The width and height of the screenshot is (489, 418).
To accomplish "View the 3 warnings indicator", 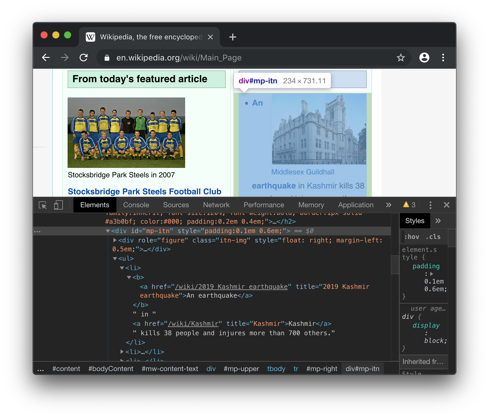I will [x=409, y=205].
